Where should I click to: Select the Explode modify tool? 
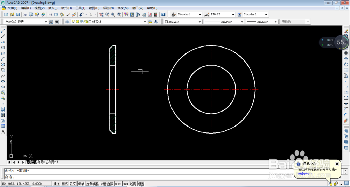click(346, 121)
